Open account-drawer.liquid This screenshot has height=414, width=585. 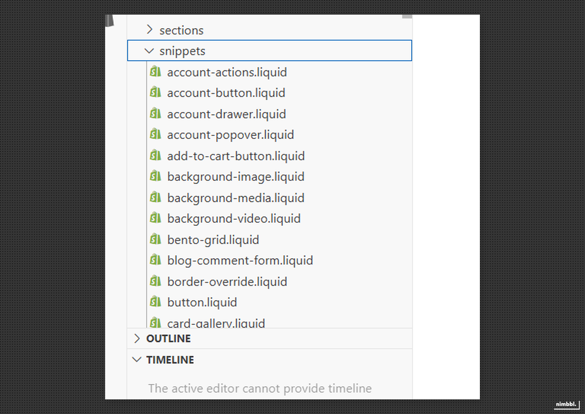tap(226, 114)
